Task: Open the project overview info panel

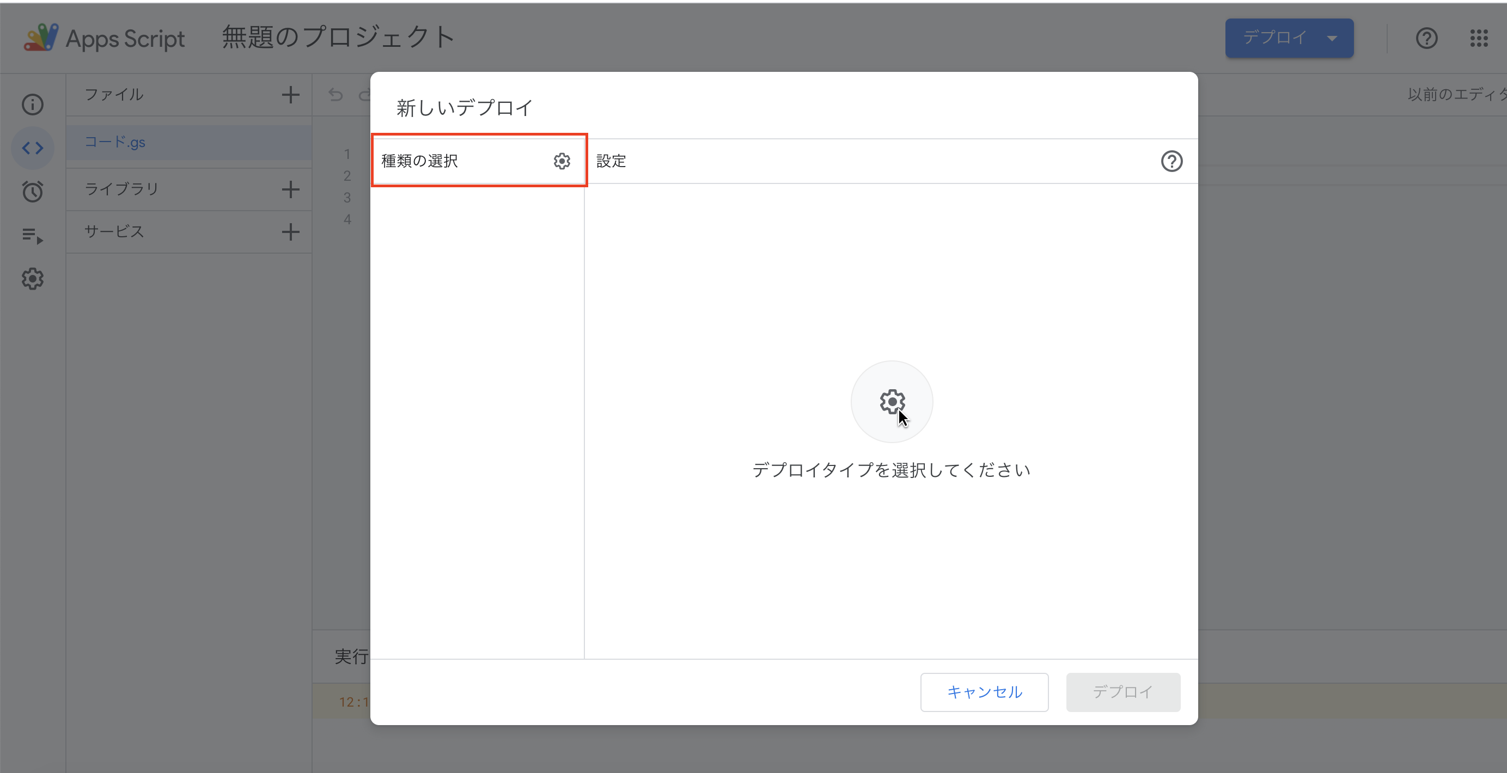Action: [32, 104]
